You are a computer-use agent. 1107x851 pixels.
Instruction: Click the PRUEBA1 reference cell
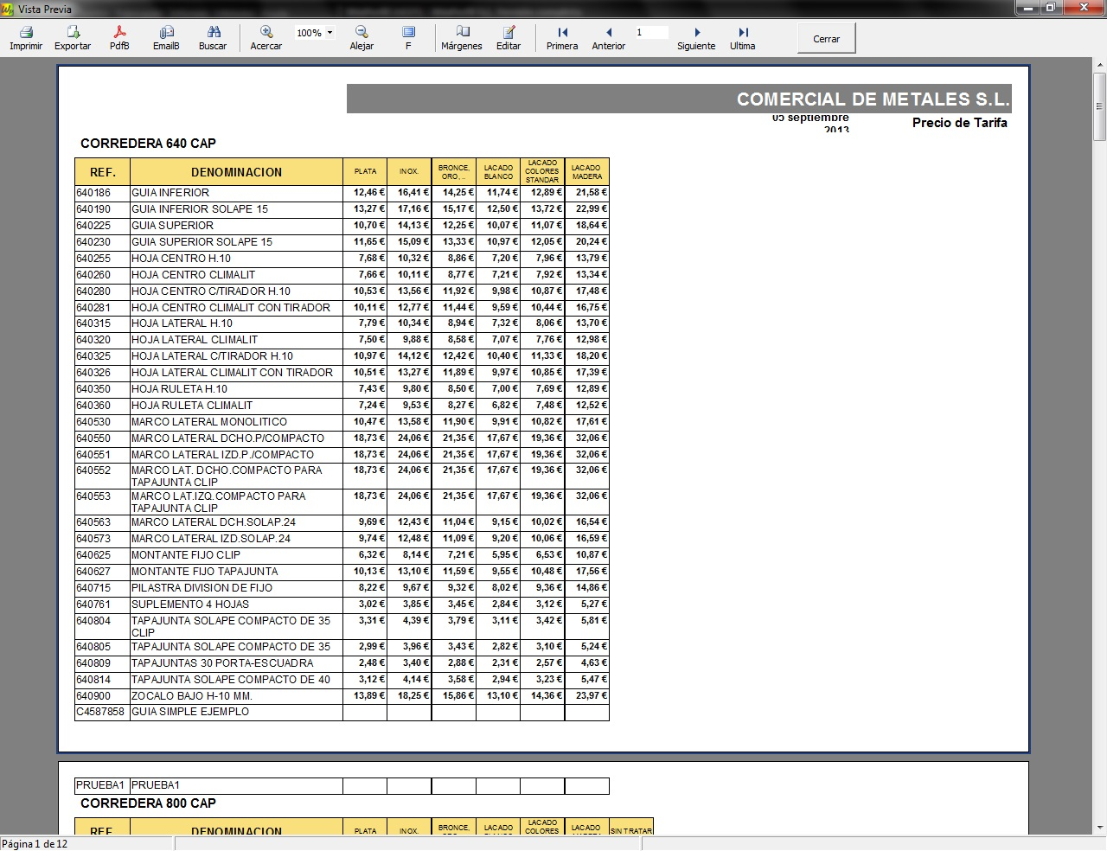click(x=100, y=785)
